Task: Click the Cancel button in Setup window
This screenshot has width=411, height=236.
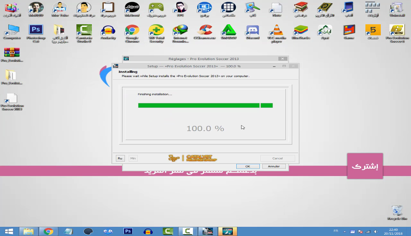Action: click(277, 158)
